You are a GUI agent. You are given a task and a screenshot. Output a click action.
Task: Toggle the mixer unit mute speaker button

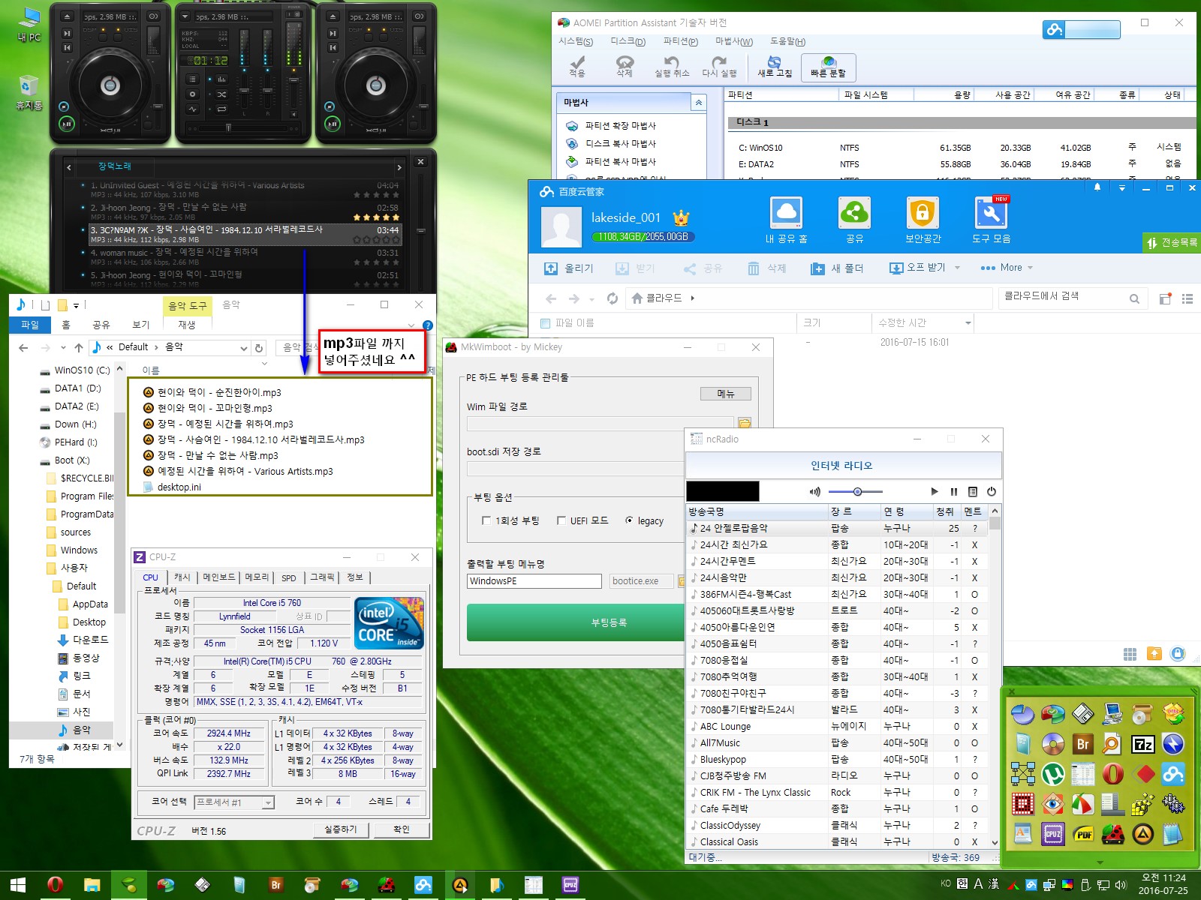[x=293, y=114]
